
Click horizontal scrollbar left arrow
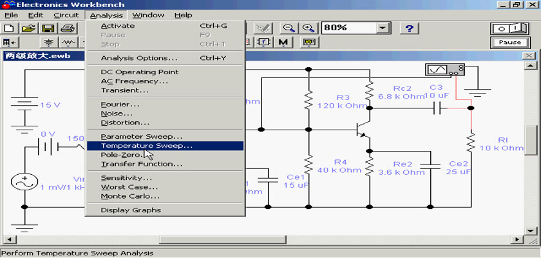pos(8,239)
